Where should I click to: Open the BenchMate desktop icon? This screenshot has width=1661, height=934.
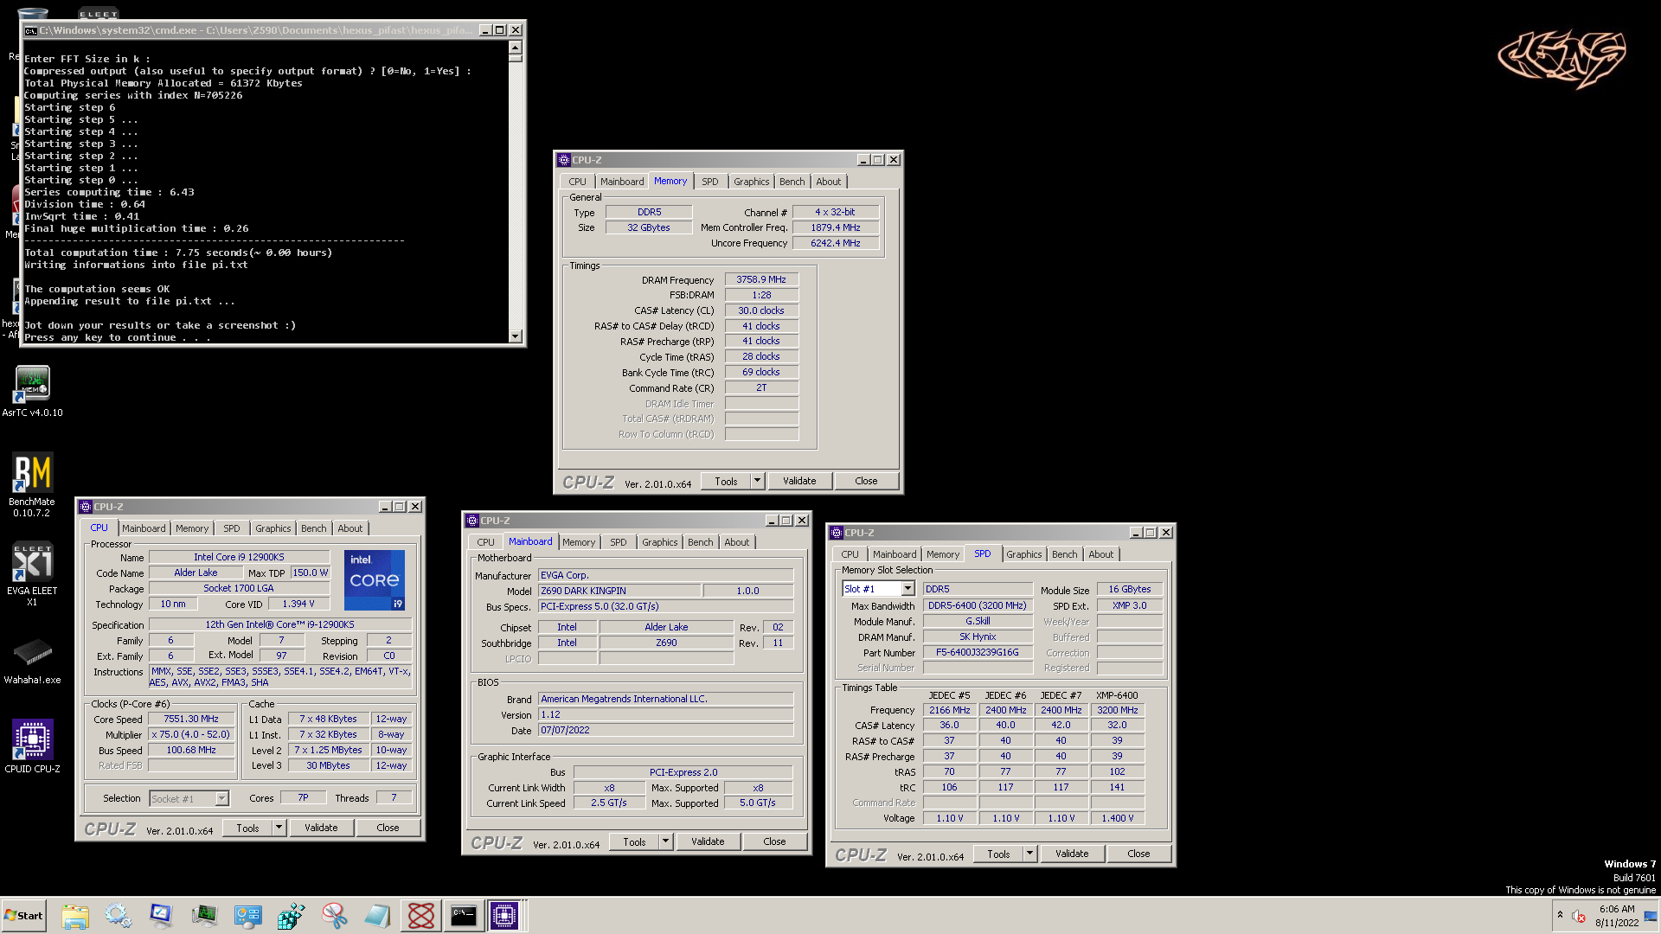pyautogui.click(x=32, y=474)
